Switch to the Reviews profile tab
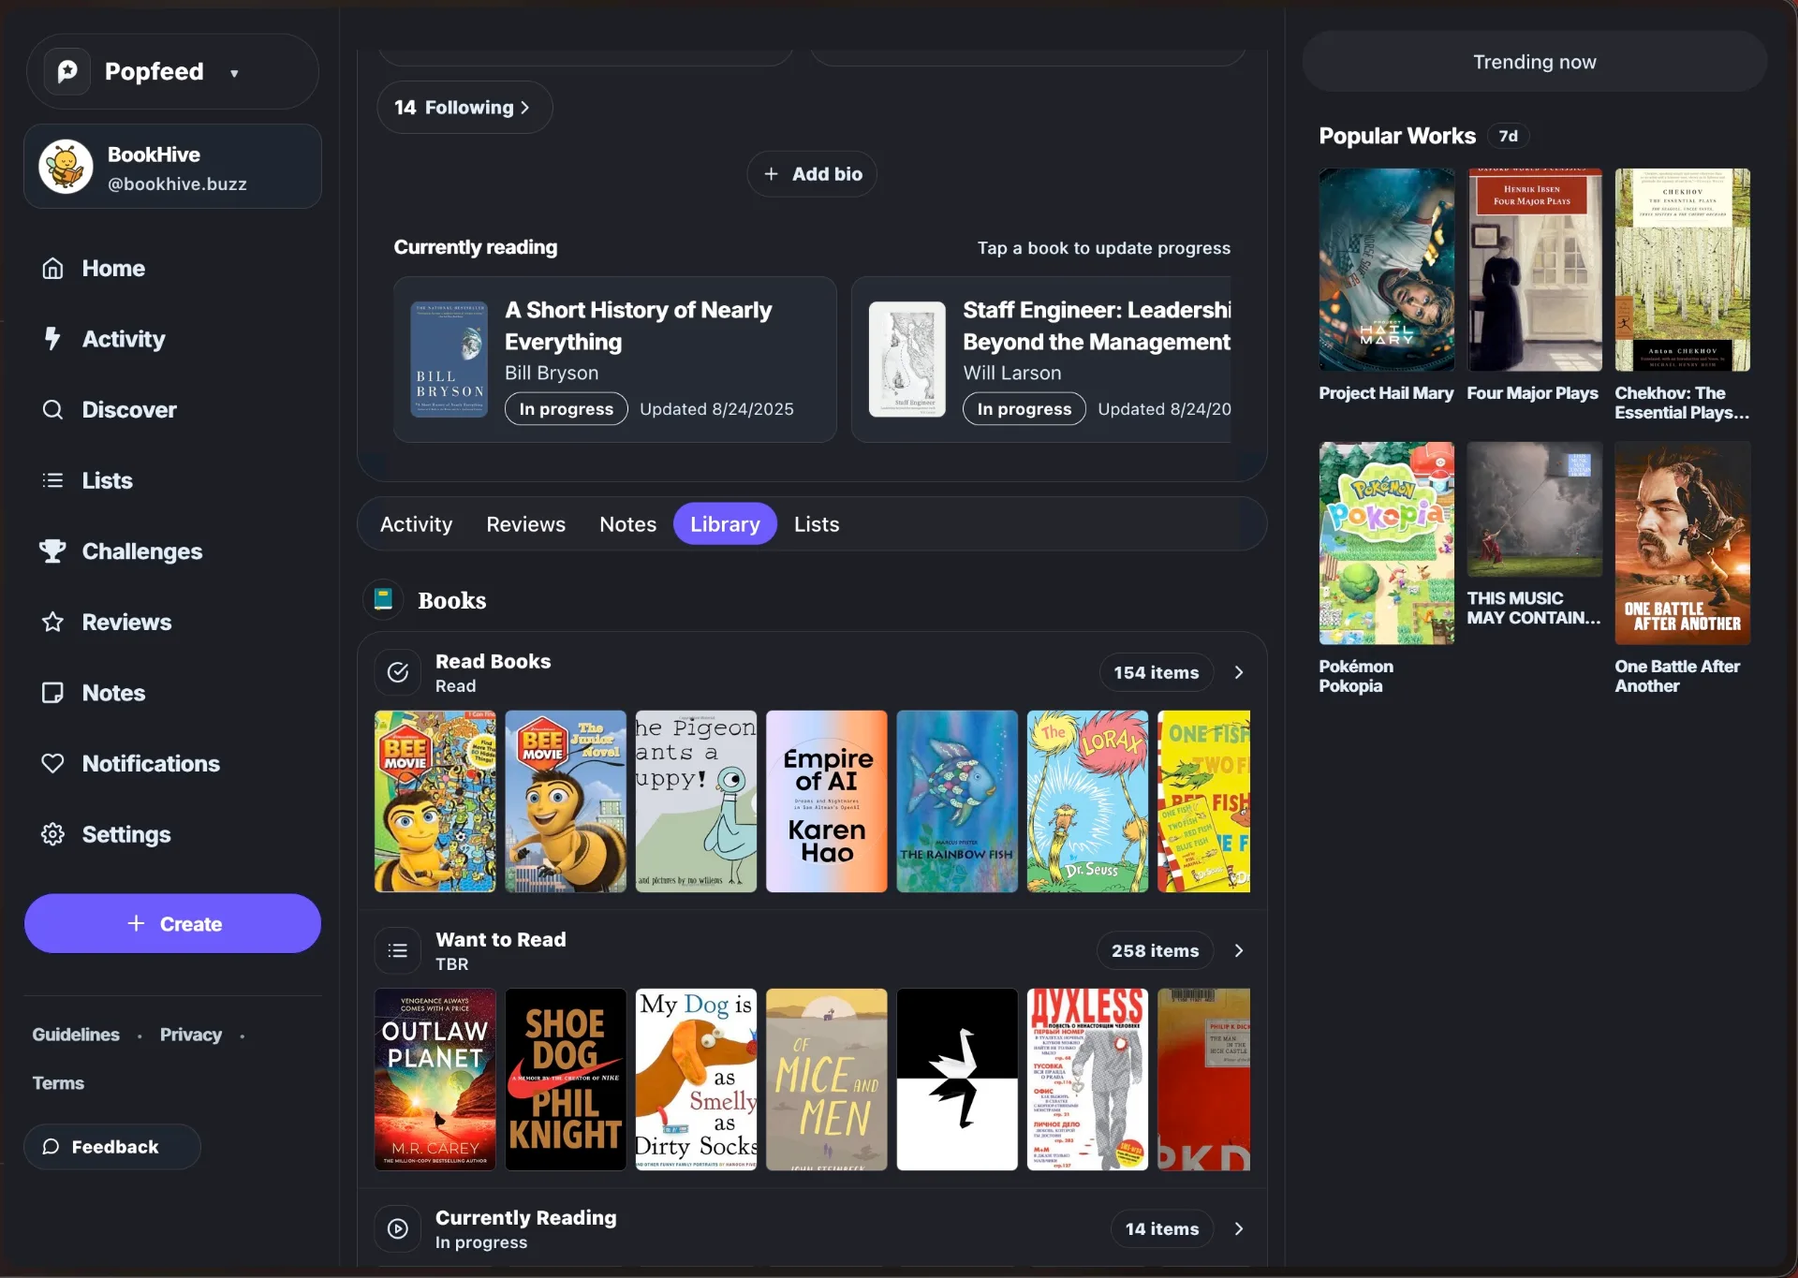 point(525,524)
